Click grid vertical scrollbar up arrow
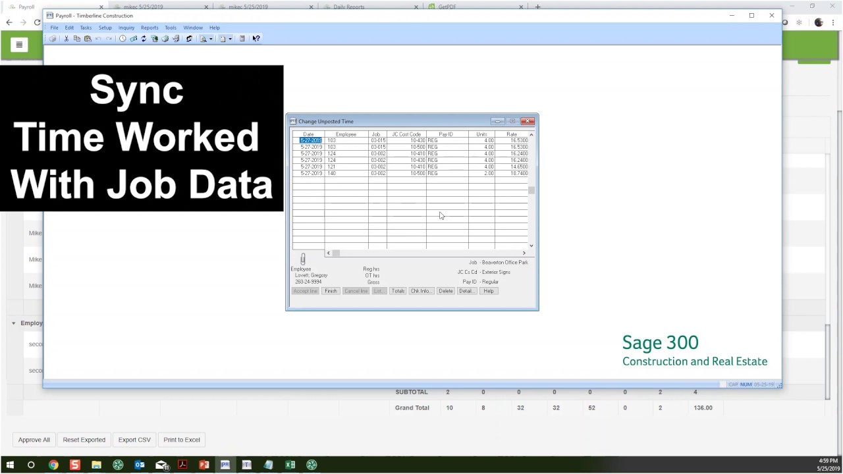 pos(531,134)
